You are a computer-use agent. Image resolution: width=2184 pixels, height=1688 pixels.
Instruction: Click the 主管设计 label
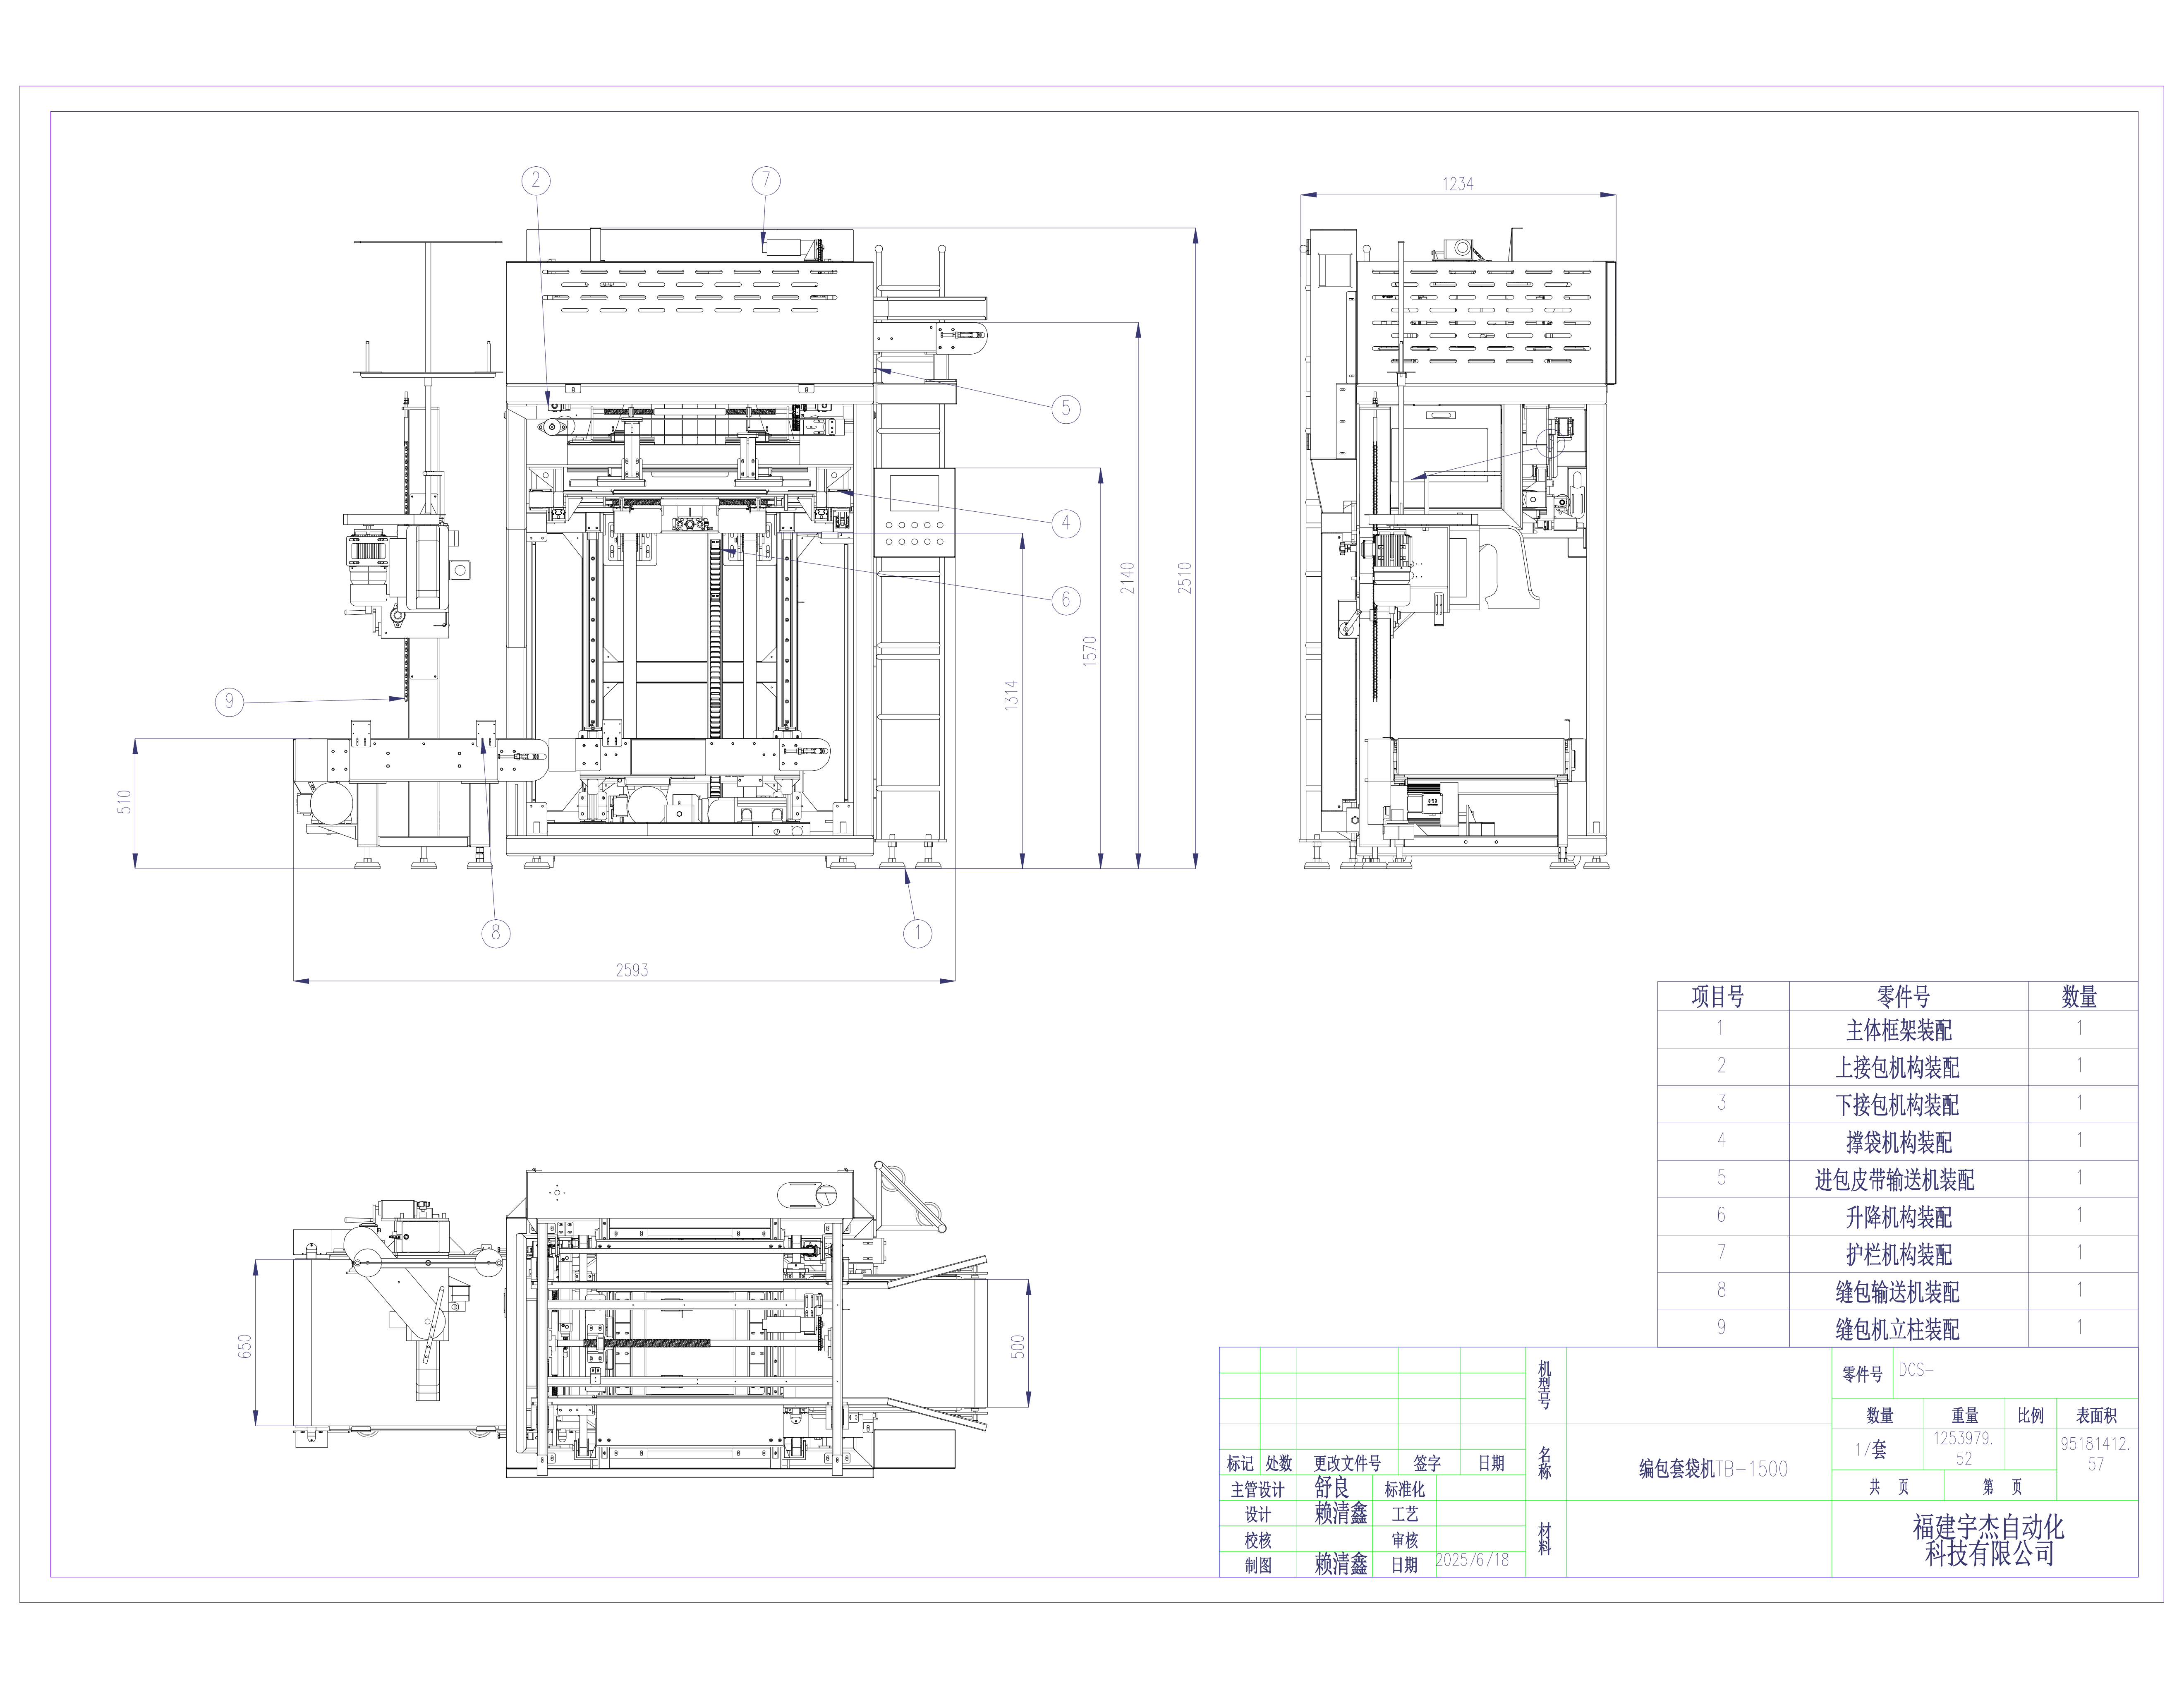pyautogui.click(x=1257, y=1489)
